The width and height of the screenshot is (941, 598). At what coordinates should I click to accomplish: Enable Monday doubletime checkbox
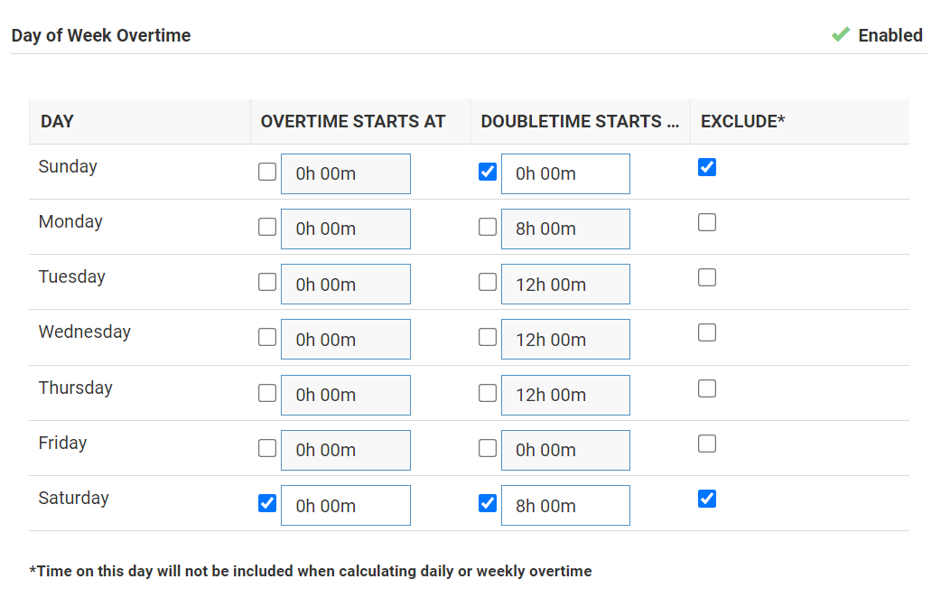[488, 227]
